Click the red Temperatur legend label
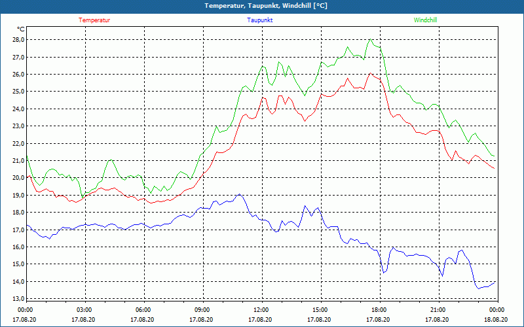Image resolution: width=524 pixels, height=327 pixels. pos(94,20)
